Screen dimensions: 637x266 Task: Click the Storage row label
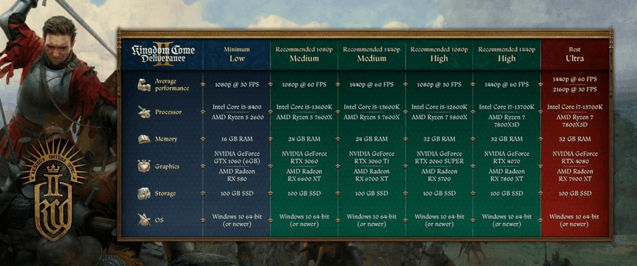coord(165,193)
